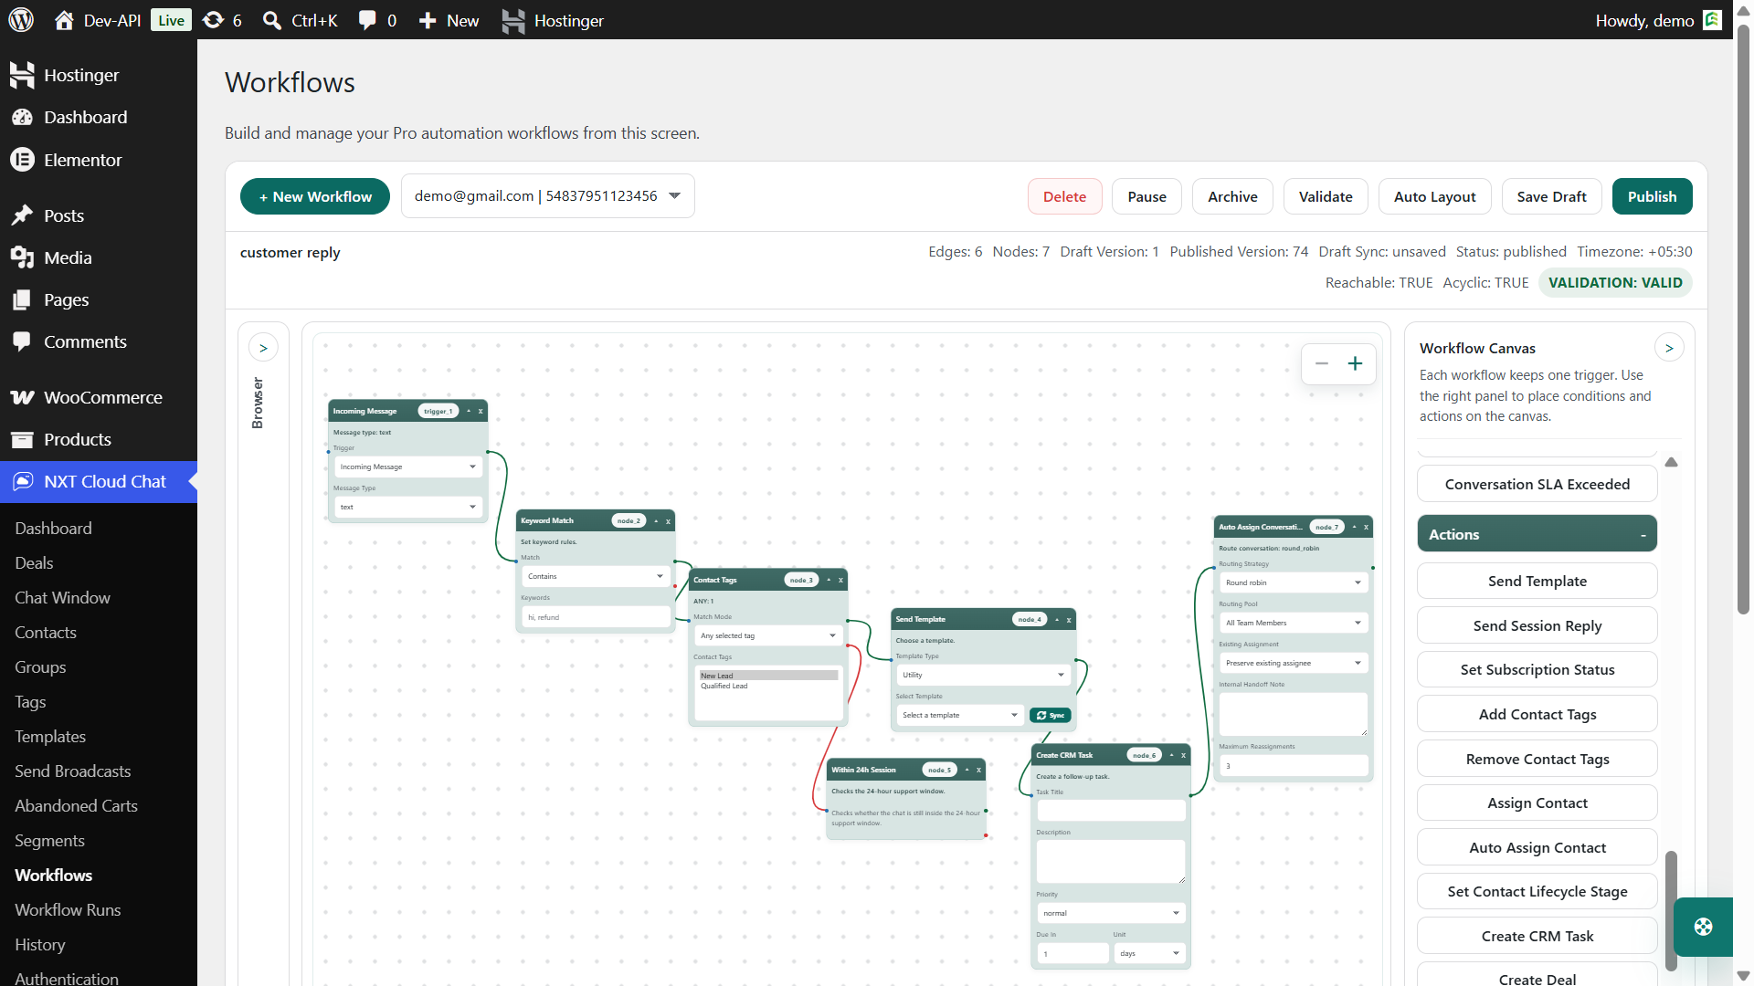Image resolution: width=1754 pixels, height=986 pixels.
Task: Go to Chat Window submenu
Action: [x=62, y=598]
